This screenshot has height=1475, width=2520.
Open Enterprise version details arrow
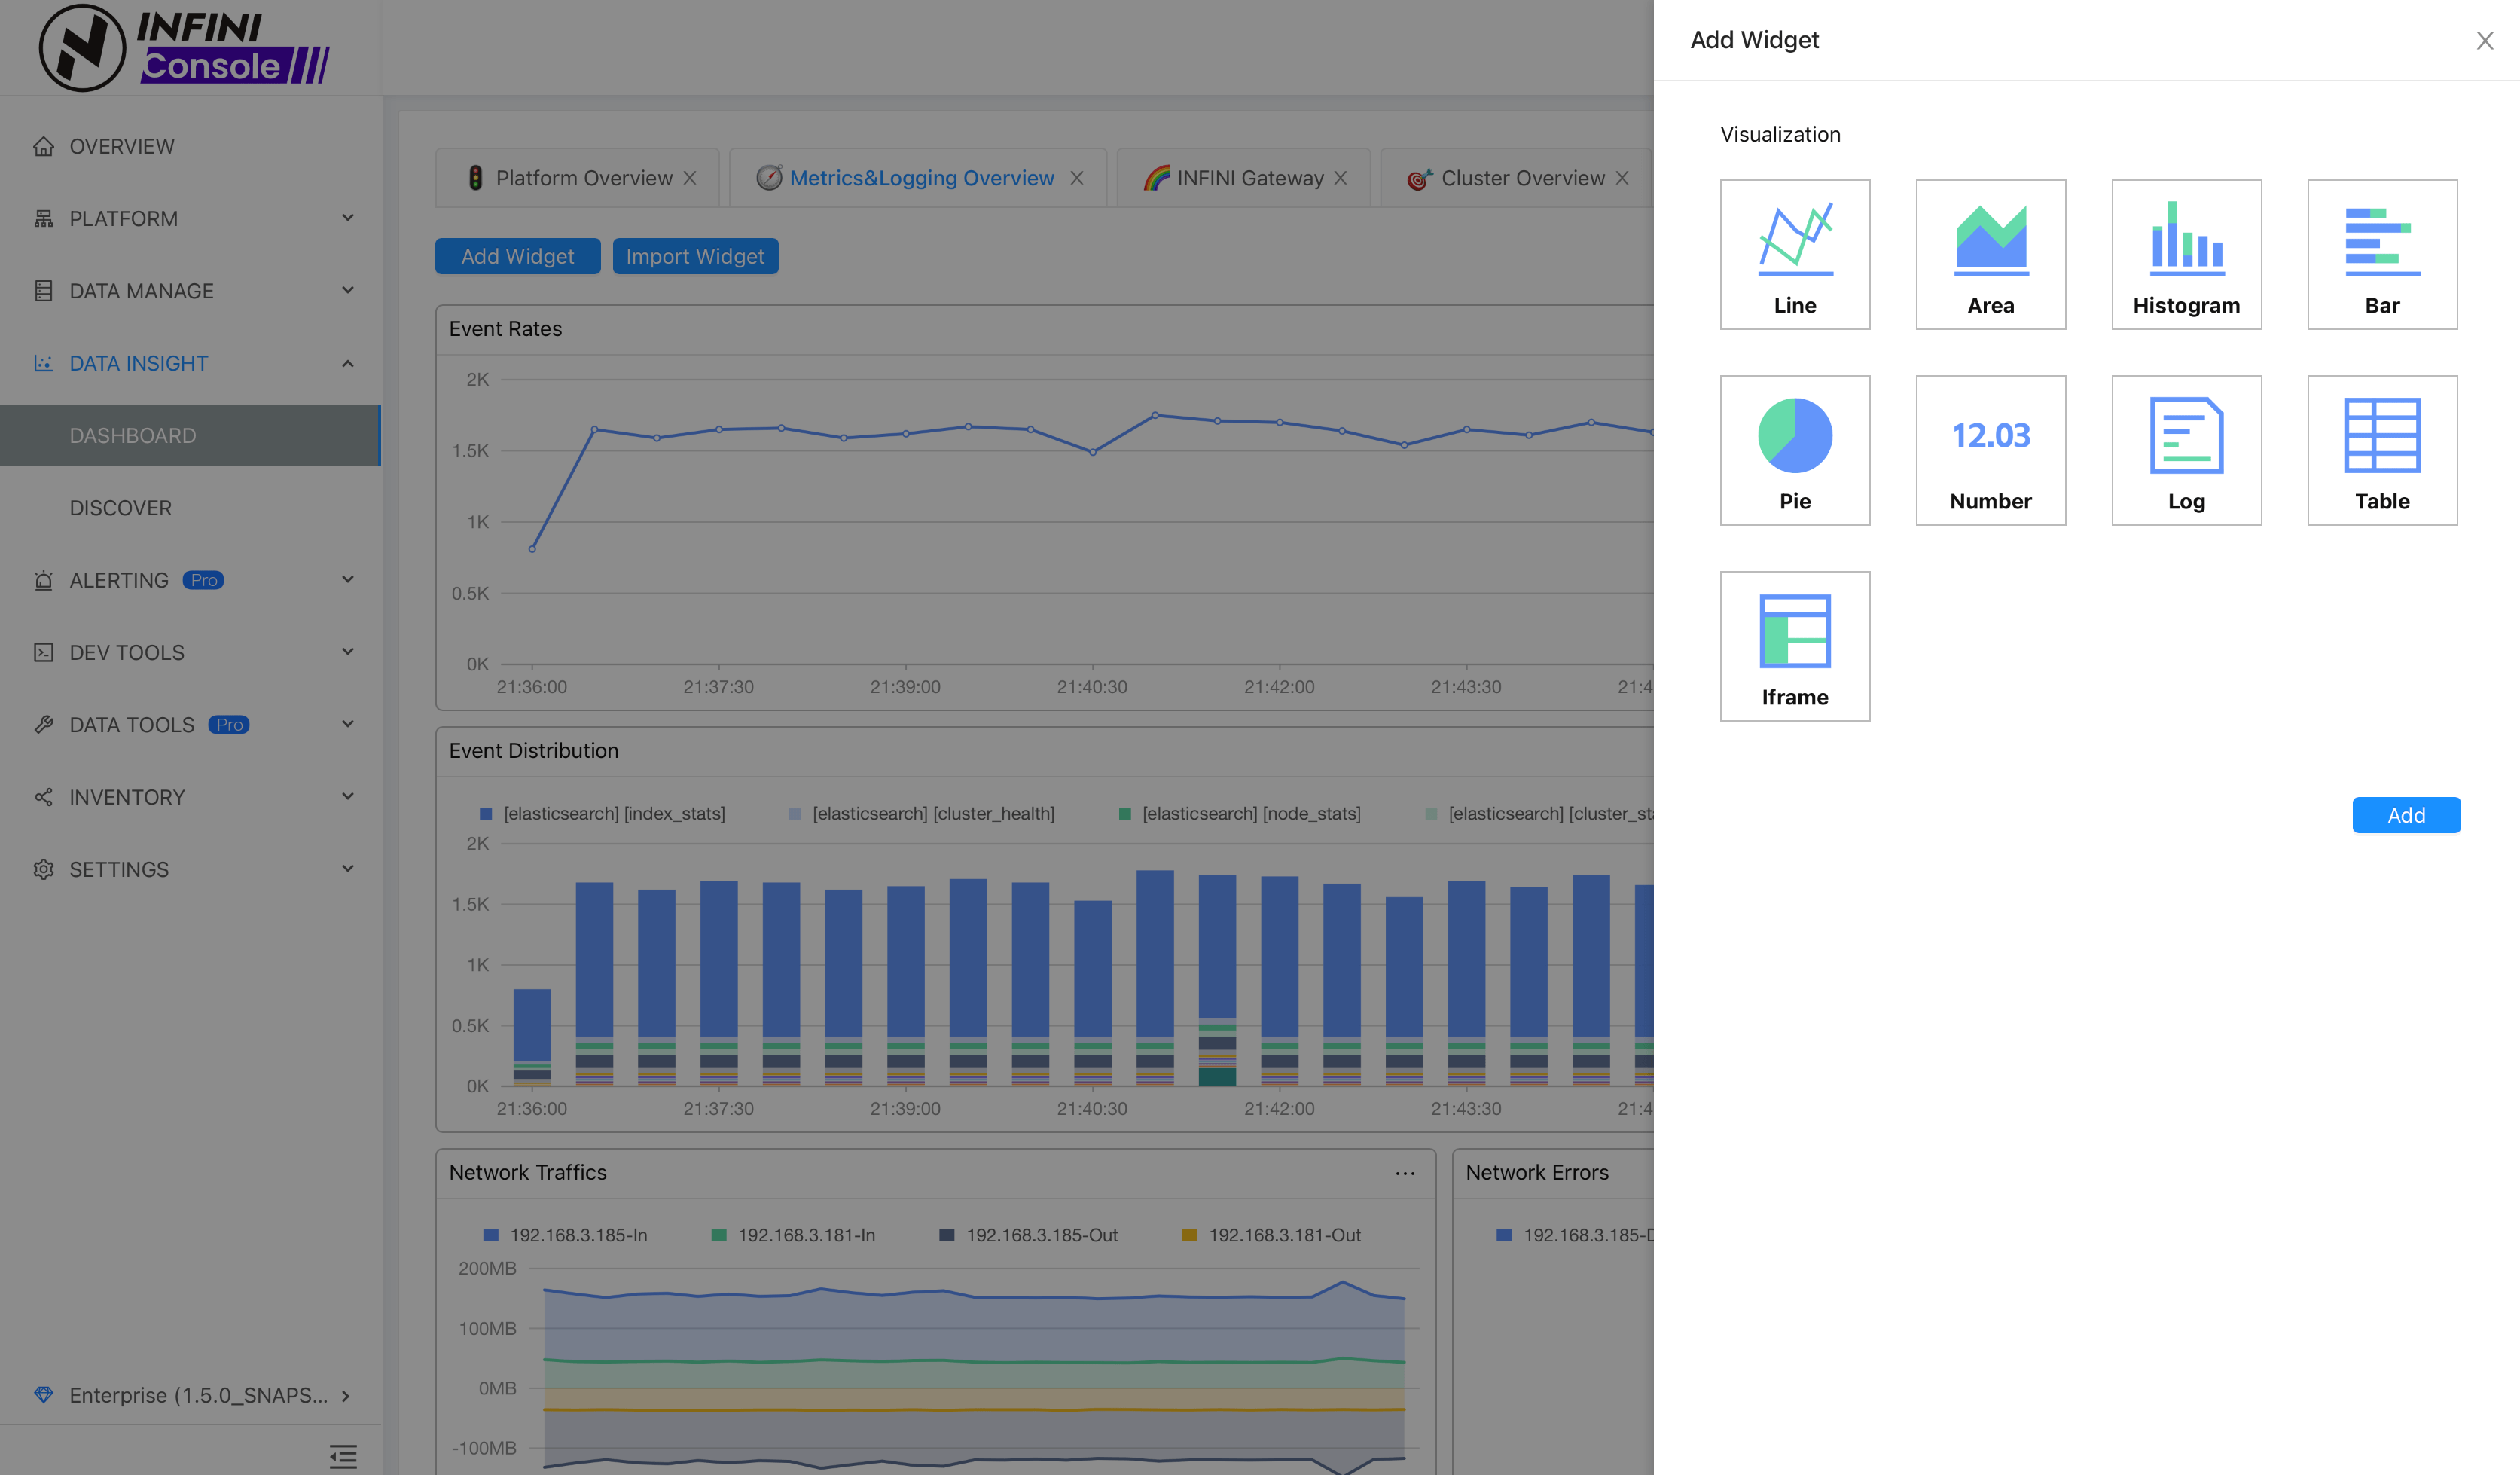point(346,1395)
